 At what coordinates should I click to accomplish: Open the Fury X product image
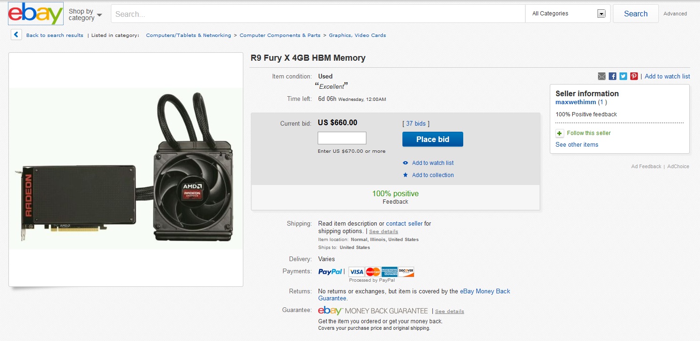126,169
